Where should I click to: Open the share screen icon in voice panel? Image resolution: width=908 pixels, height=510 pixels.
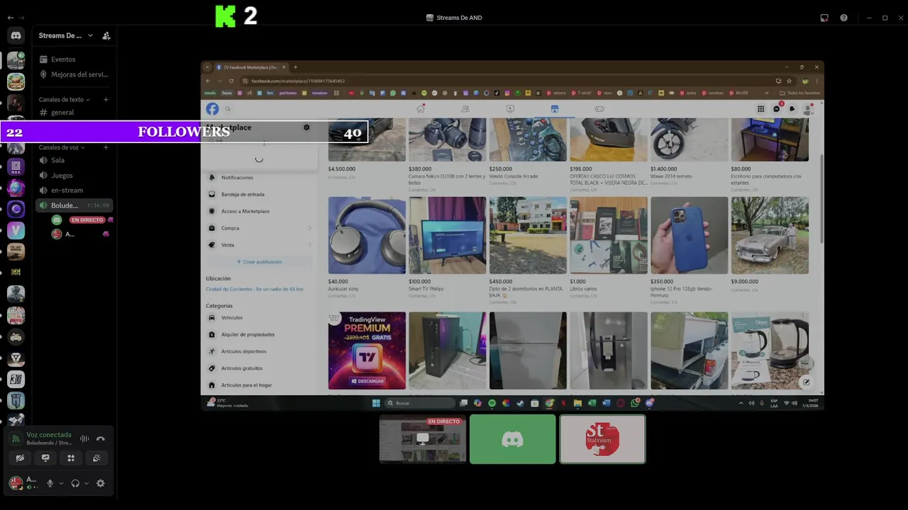coord(45,458)
